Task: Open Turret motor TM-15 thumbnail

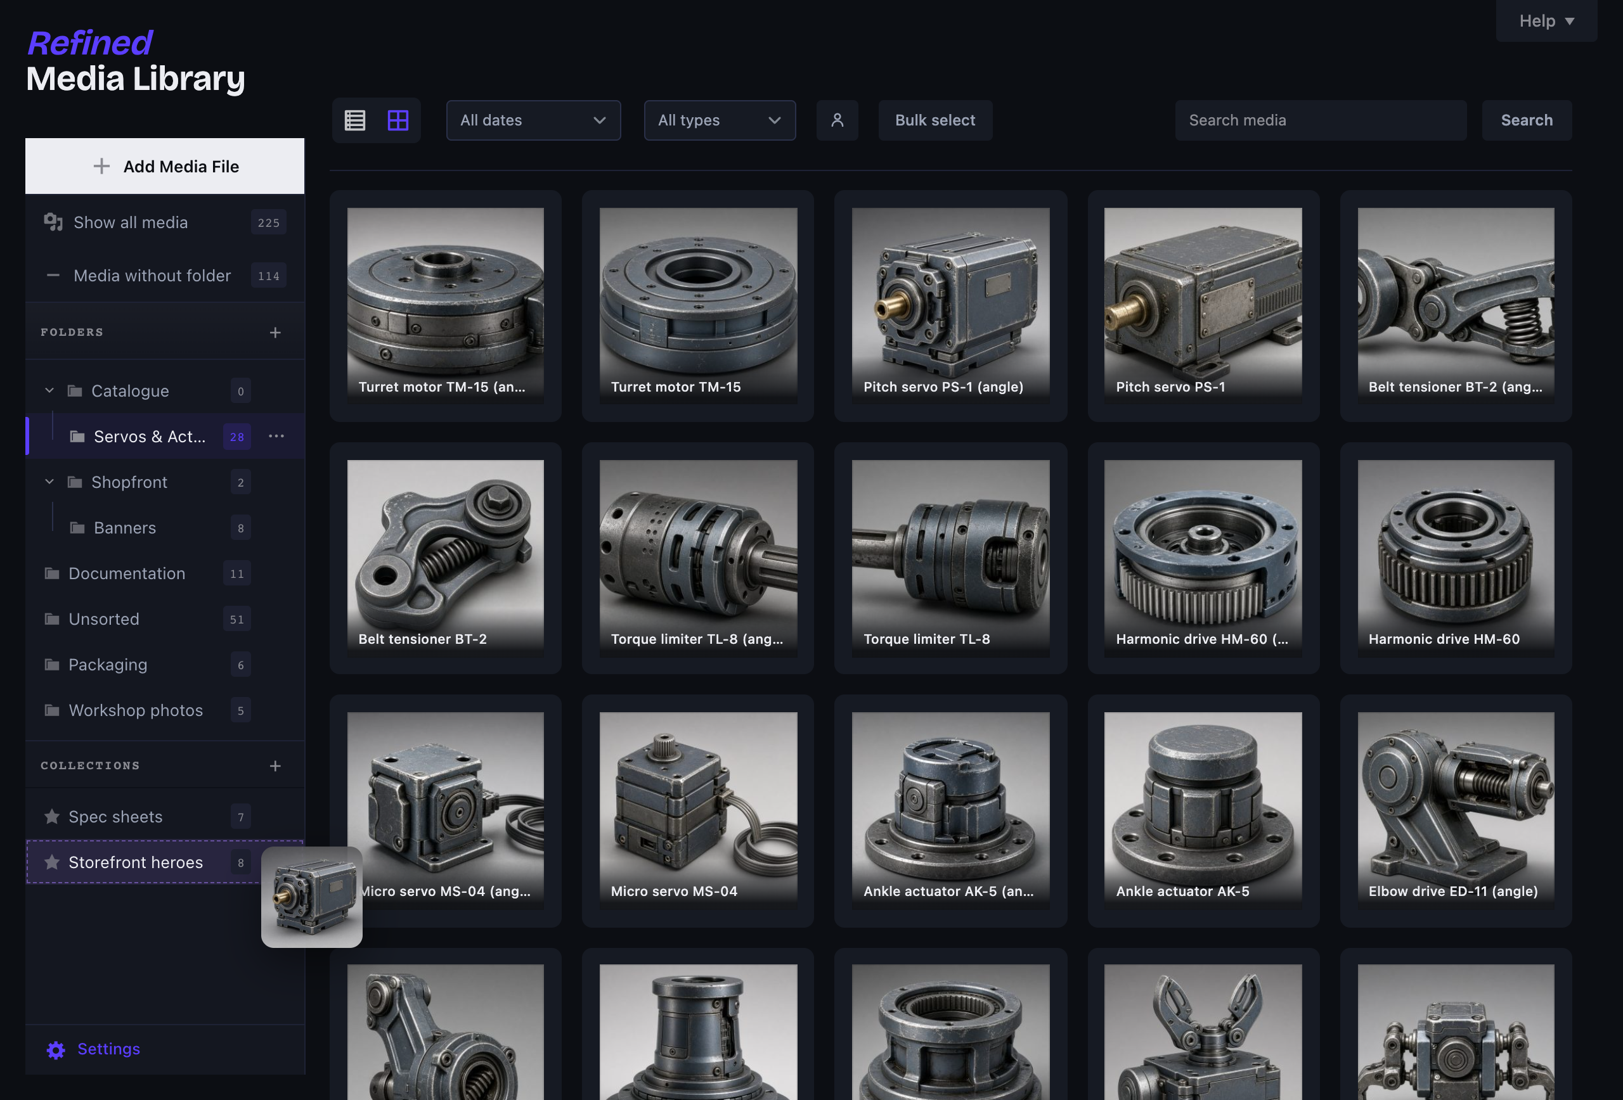Action: click(697, 305)
